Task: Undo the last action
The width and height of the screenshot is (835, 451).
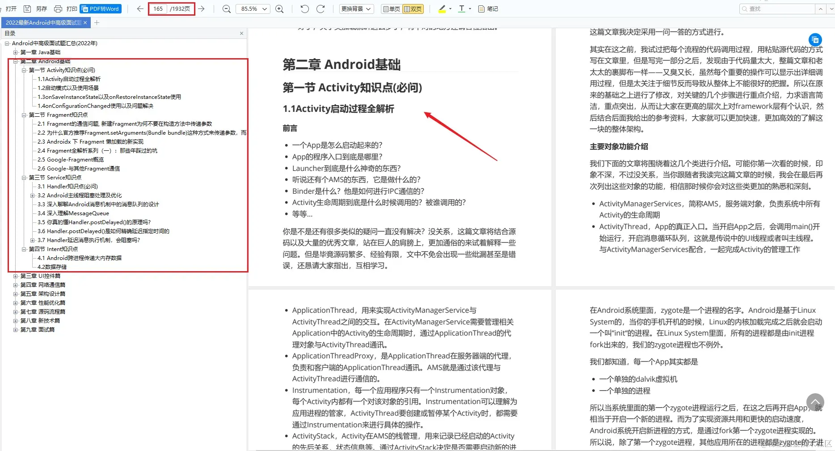Action: pos(304,9)
